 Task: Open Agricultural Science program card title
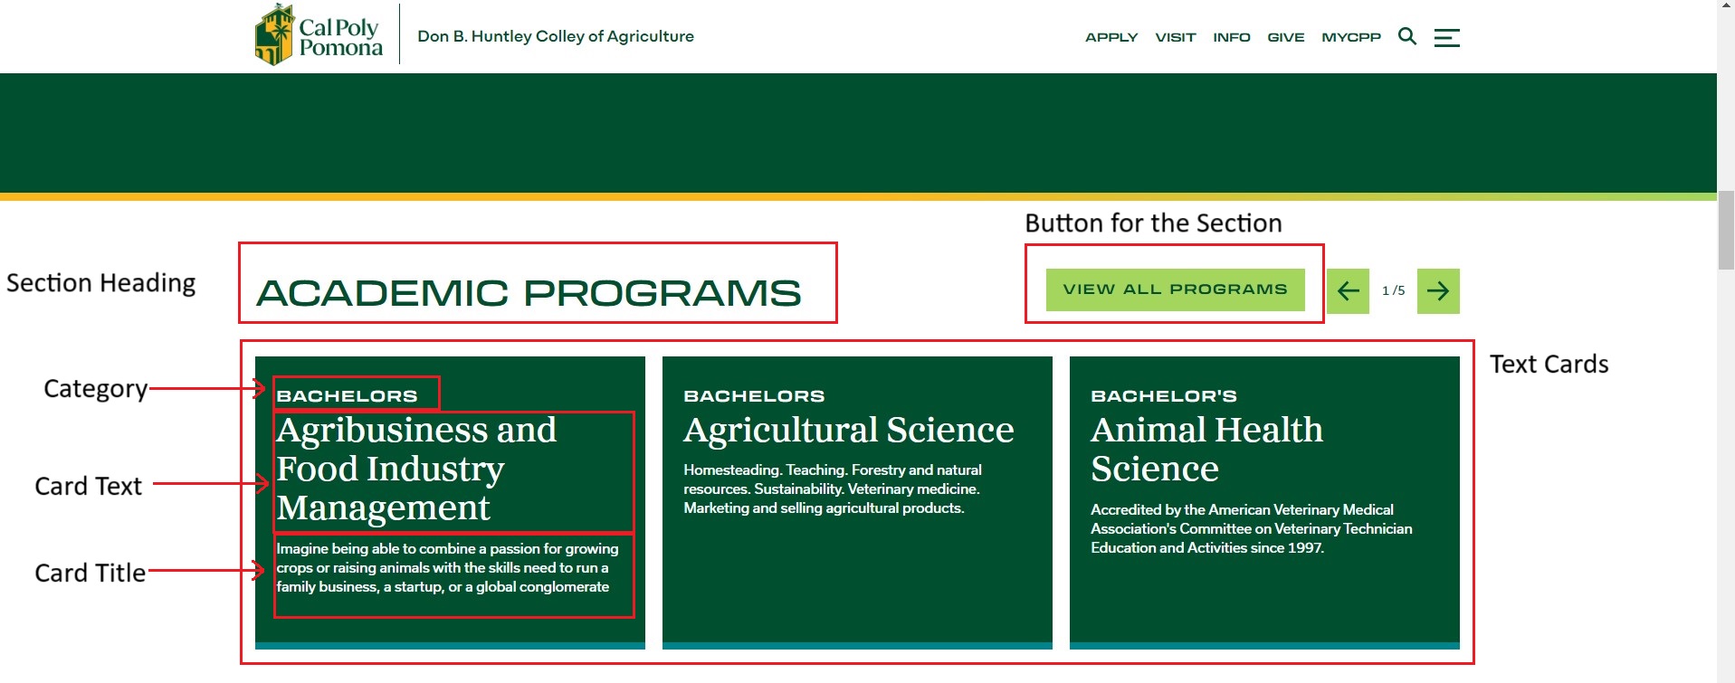click(849, 430)
